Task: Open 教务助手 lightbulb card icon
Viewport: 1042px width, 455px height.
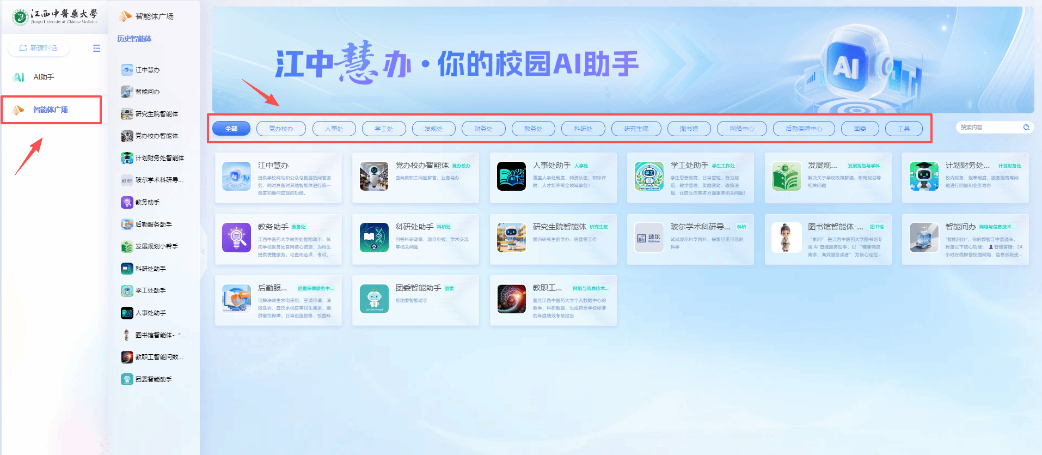Action: click(x=236, y=238)
